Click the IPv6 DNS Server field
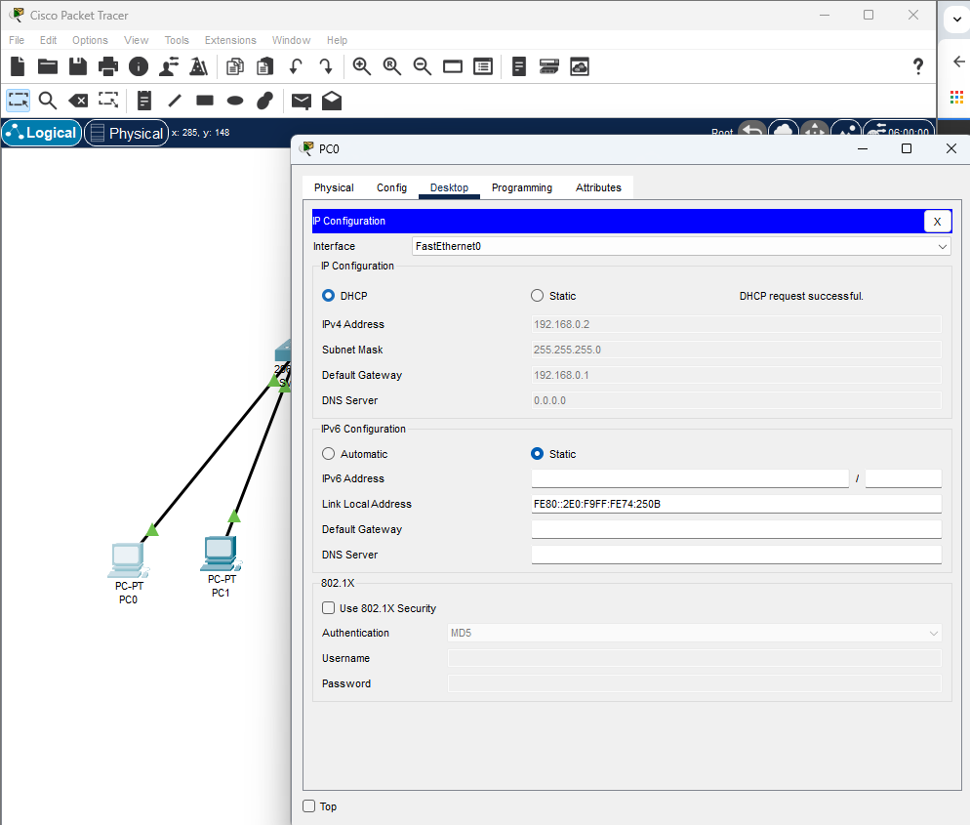Image resolution: width=970 pixels, height=825 pixels. point(736,555)
